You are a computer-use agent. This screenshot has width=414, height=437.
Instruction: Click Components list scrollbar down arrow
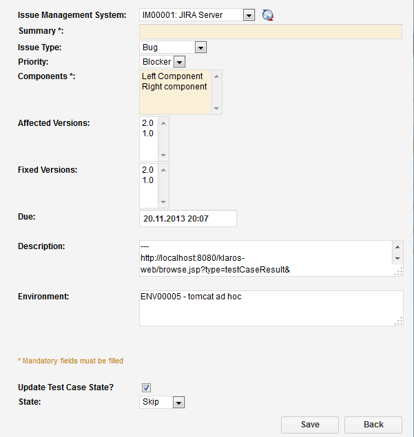[x=217, y=109]
